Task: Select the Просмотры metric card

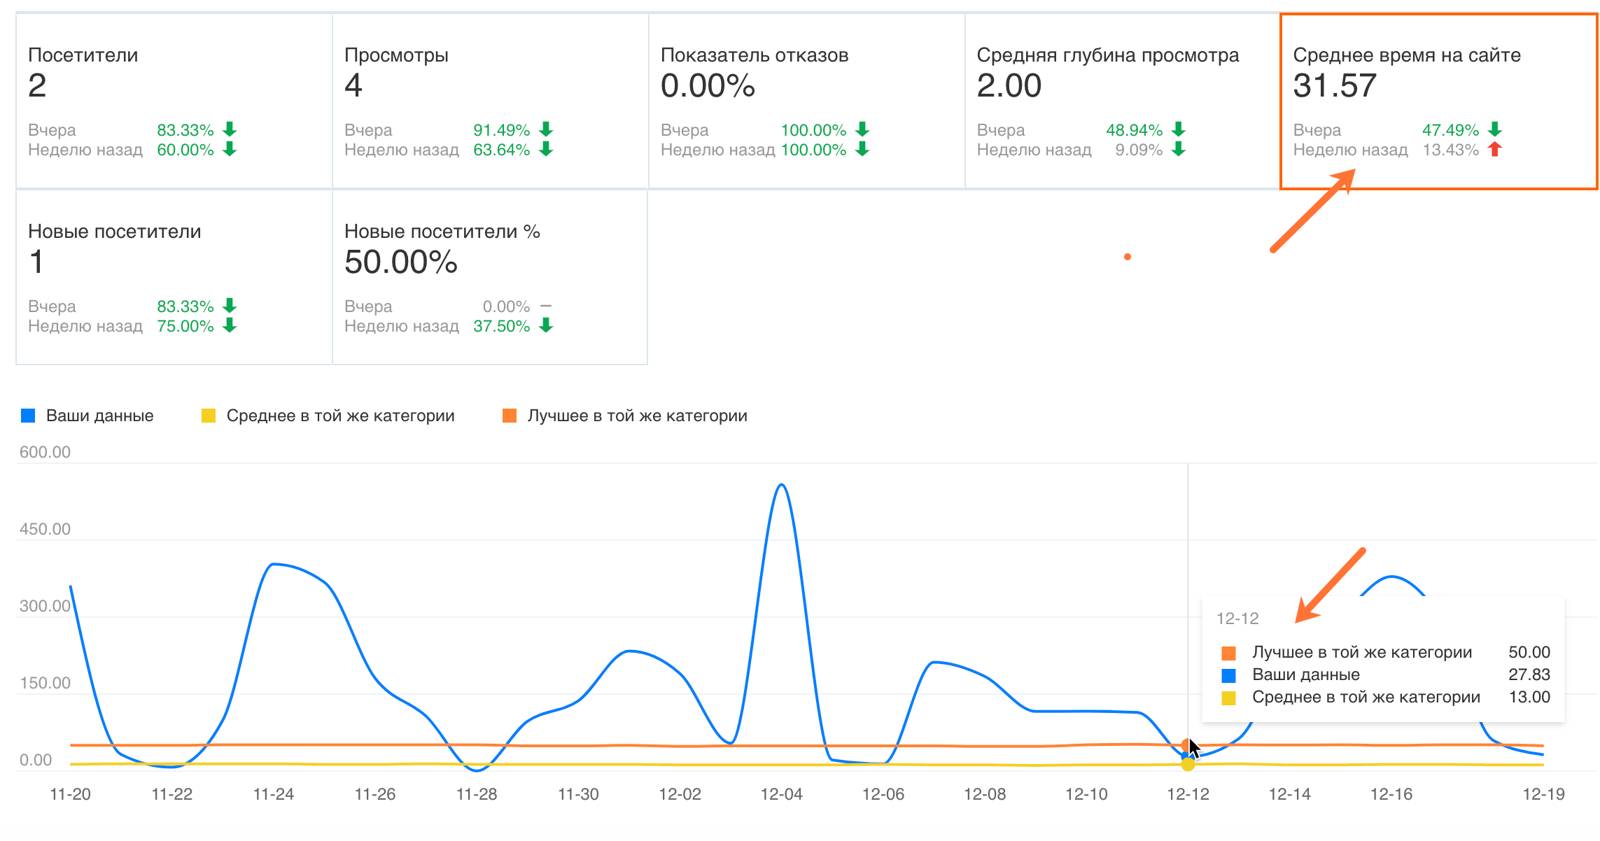Action: [x=490, y=101]
